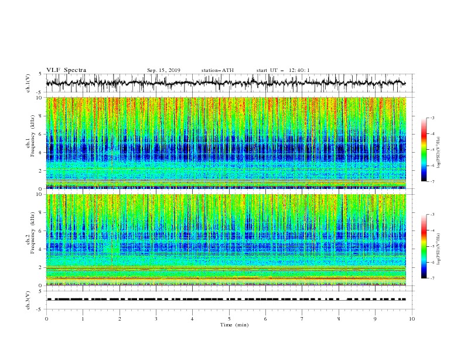This screenshot has width=464, height=358.
Task: Click the "-3" tick on ch.1 colorbar
Action: point(432,118)
